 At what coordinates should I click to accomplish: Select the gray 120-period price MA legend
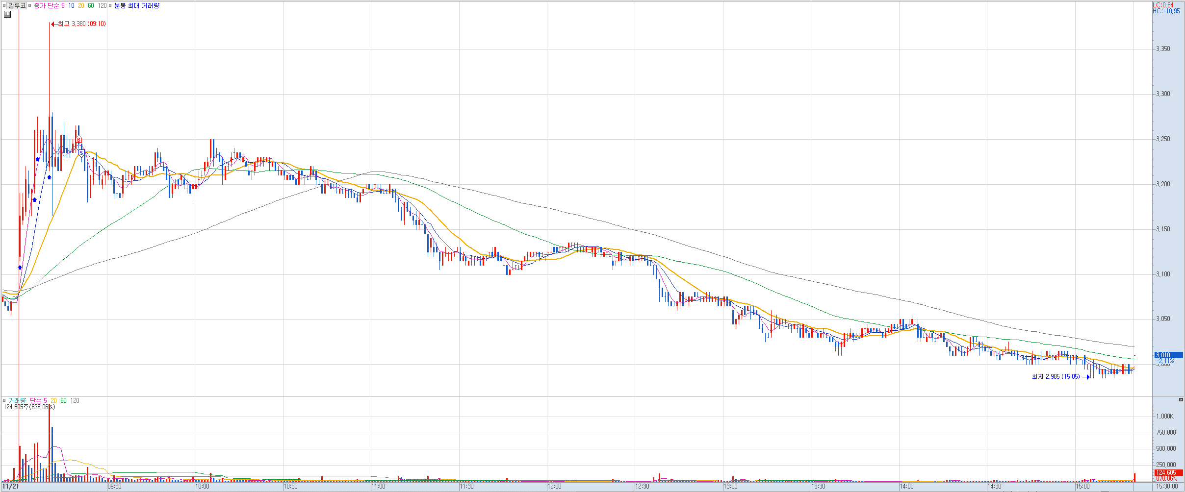pyautogui.click(x=102, y=6)
